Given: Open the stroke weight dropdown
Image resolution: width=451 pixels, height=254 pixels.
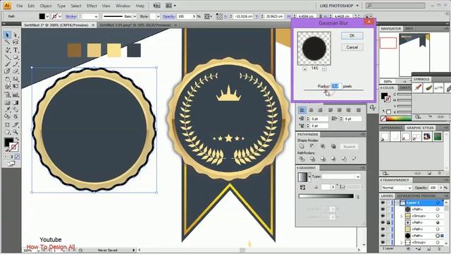Looking at the screenshot, I should tap(96, 16).
